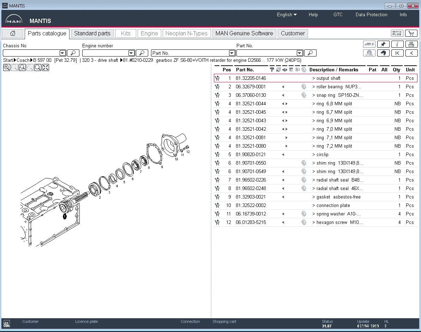
Task: Add connection plate 81.32522-0002 to cart
Action: pyautogui.click(x=217, y=206)
